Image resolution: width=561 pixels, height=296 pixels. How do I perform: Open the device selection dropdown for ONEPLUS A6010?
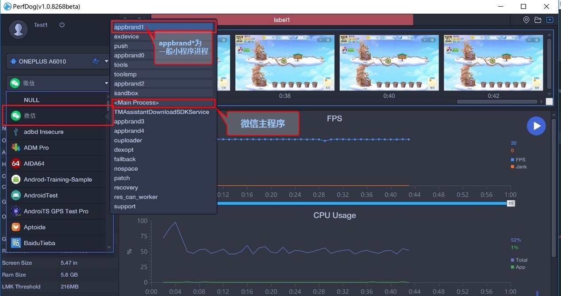coord(106,61)
